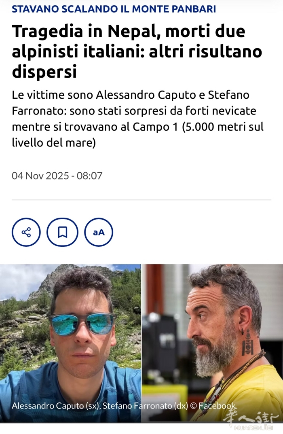Click the 08:07 publication time
Viewport: 283px width, 434px height.
coord(90,176)
